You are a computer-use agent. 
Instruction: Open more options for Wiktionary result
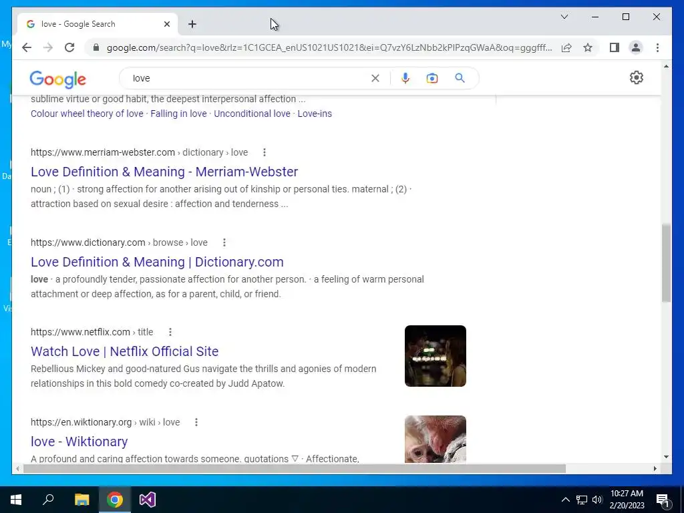196,422
